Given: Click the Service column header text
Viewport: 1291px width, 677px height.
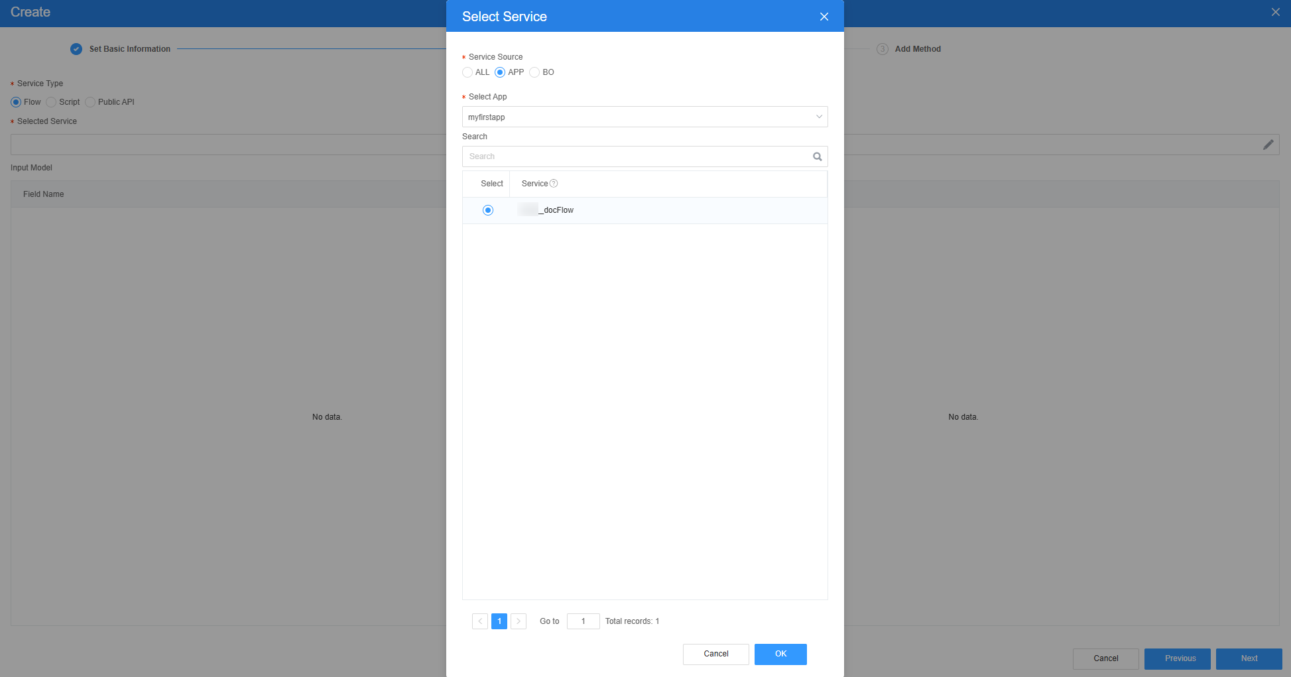Looking at the screenshot, I should click(534, 184).
